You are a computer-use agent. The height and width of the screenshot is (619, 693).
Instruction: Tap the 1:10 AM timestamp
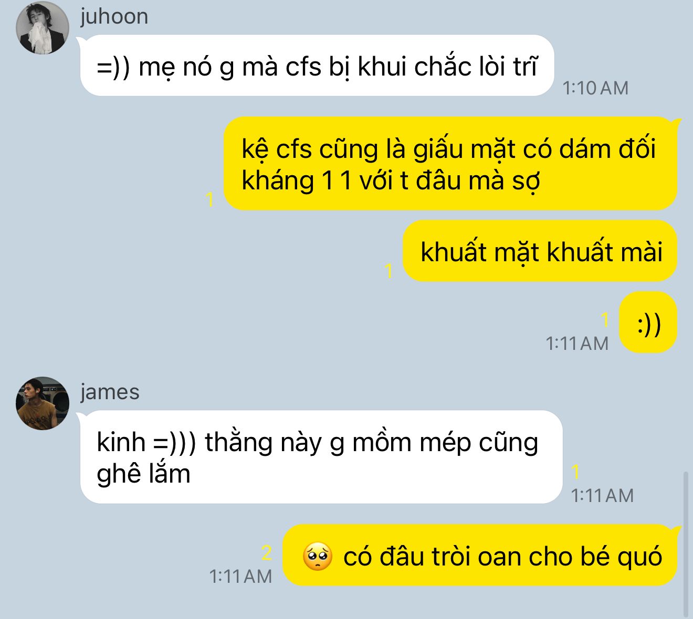(x=595, y=88)
